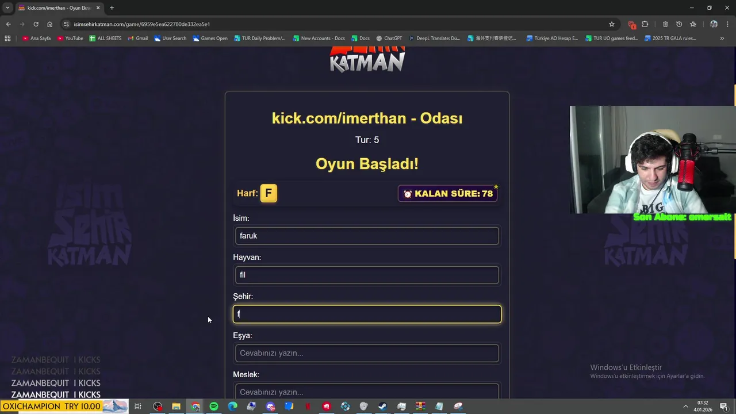Screen dimensions: 736x414
Task: Open the TUR Daily Problem bookmark
Action: coord(260,39)
